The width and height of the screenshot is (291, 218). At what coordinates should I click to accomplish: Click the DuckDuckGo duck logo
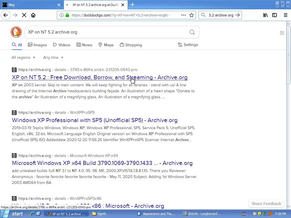tap(16, 32)
